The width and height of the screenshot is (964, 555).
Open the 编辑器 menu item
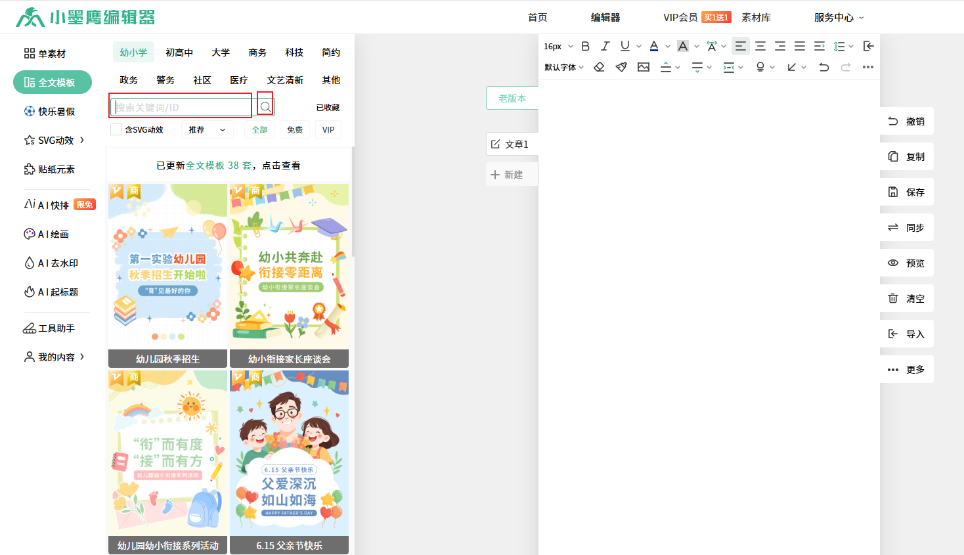(x=605, y=18)
